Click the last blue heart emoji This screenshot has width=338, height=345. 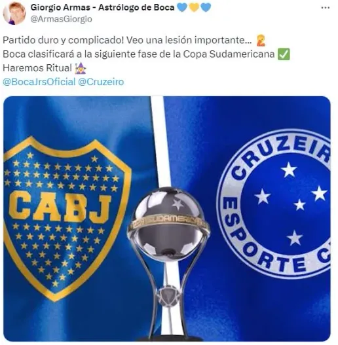(x=206, y=7)
